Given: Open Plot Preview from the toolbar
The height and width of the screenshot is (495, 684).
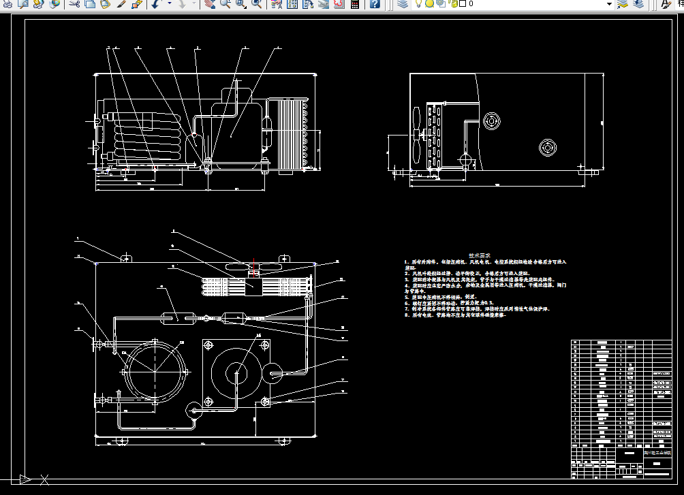Looking at the screenshot, I should 23,3.
